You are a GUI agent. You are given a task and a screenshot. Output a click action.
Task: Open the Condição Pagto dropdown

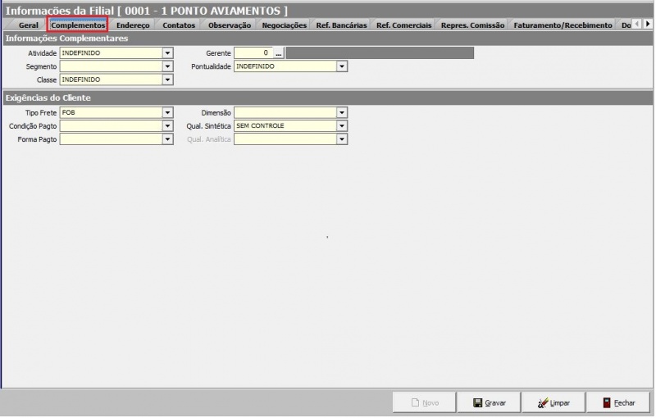click(x=168, y=126)
